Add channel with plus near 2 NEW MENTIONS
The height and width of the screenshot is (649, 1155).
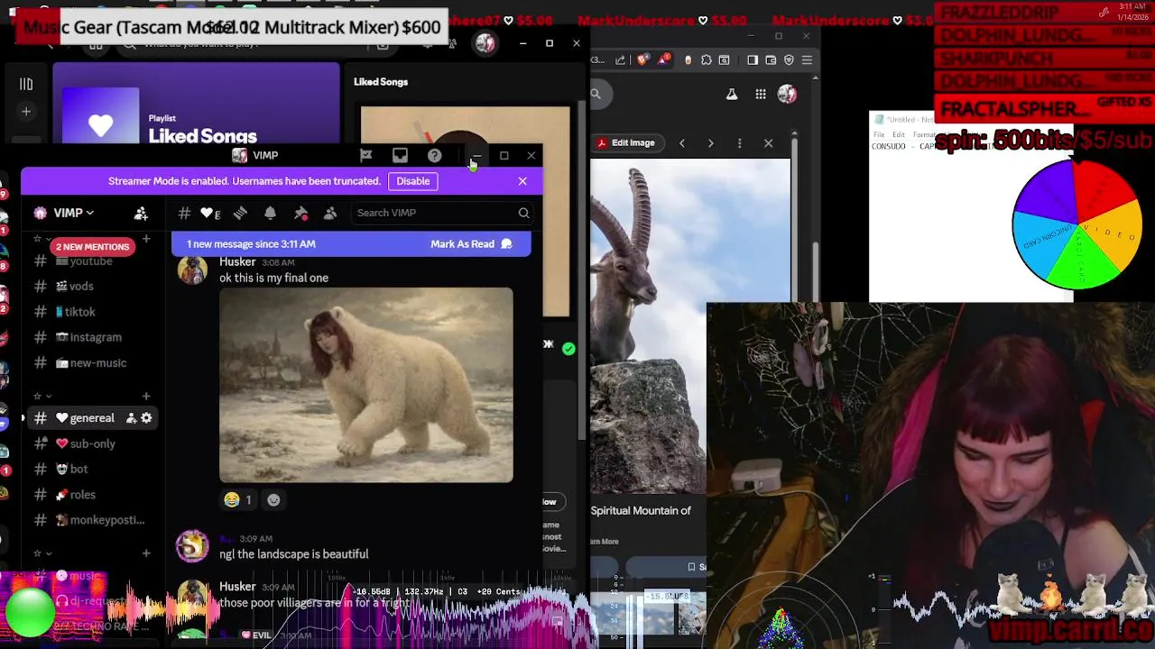point(146,239)
